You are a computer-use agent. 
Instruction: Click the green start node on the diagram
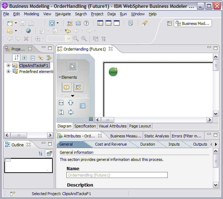coord(113,72)
